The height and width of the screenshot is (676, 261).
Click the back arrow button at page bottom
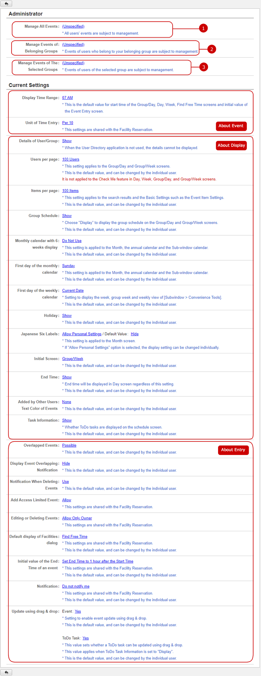point(6,672)
